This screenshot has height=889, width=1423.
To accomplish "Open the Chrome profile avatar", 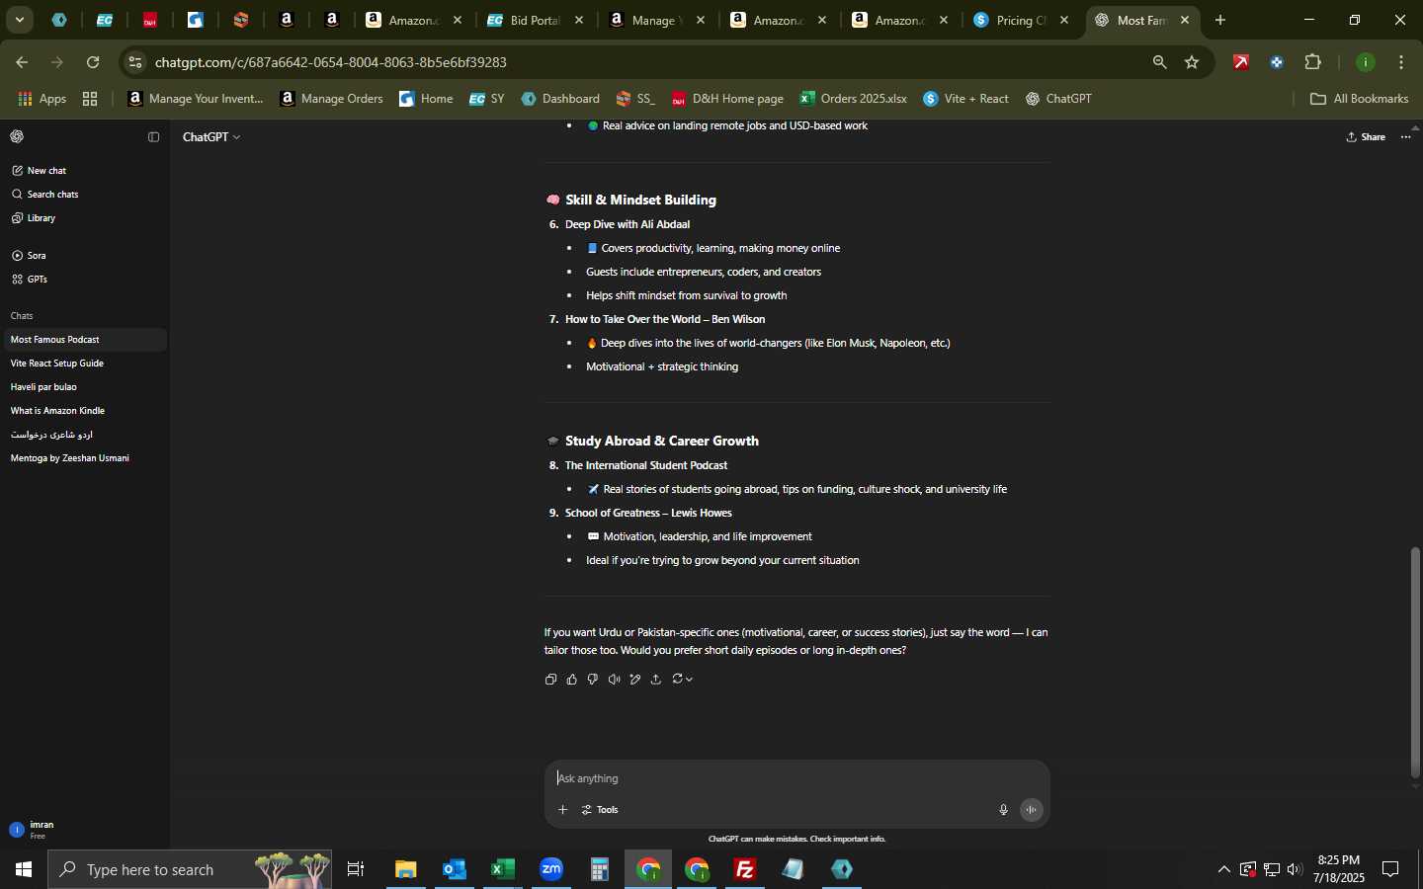I will click(1366, 62).
